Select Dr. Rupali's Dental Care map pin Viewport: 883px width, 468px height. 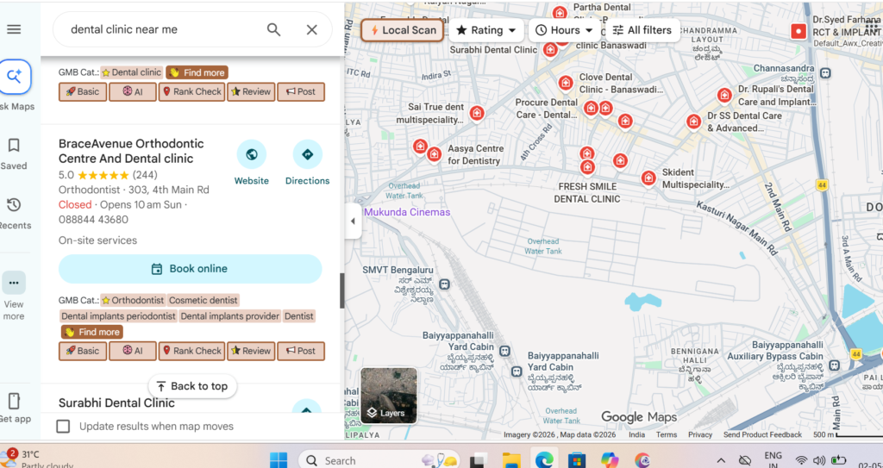point(724,95)
